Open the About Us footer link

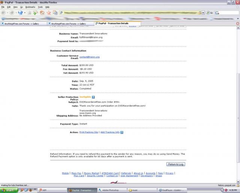tap(138, 173)
